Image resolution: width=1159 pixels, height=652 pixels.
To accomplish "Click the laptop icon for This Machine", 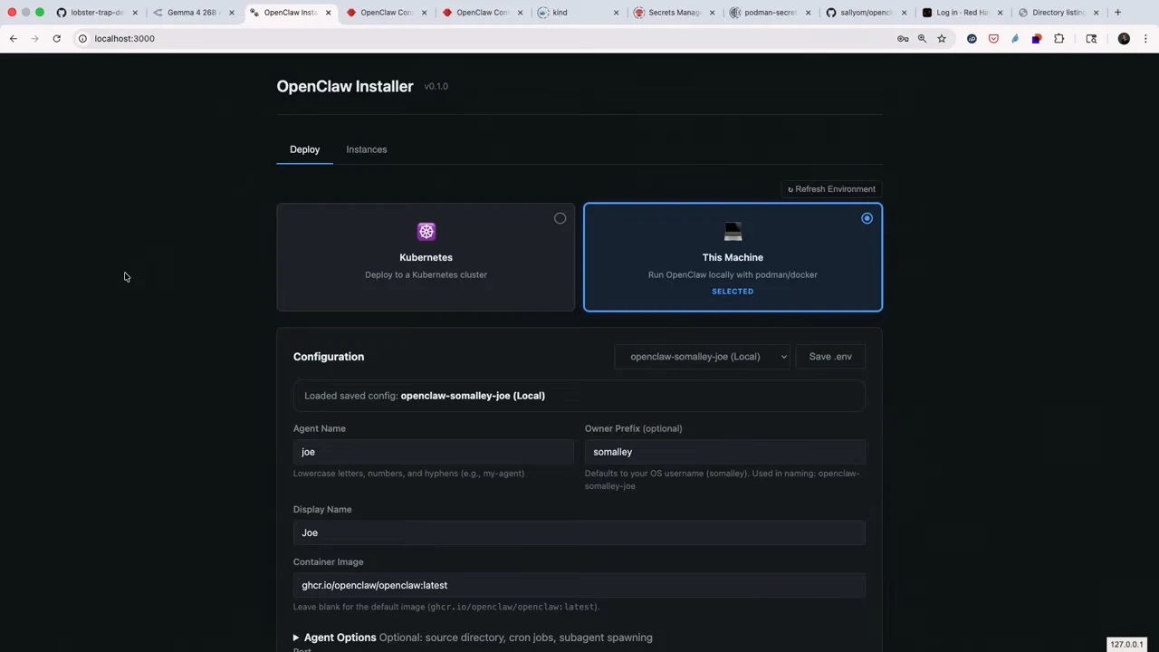I will 733,232.
